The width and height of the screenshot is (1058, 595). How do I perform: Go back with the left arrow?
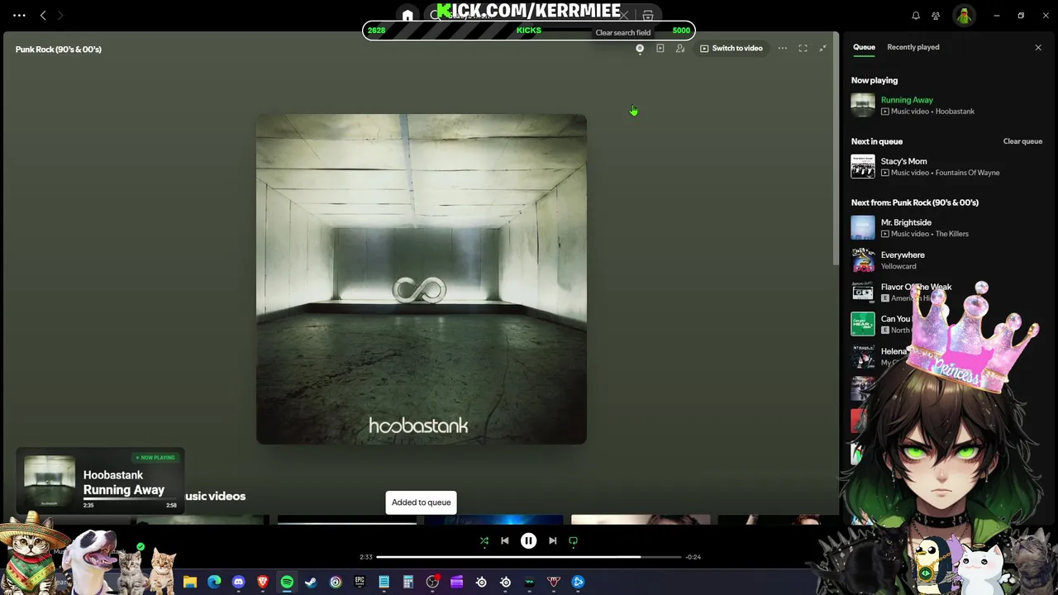pyautogui.click(x=43, y=15)
